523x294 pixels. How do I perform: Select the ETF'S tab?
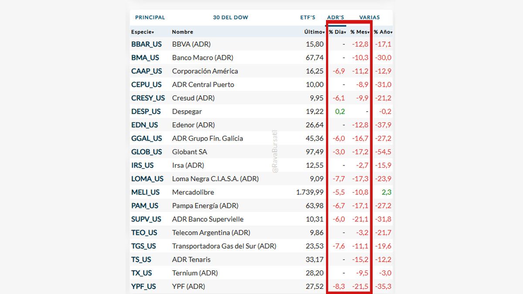point(308,17)
